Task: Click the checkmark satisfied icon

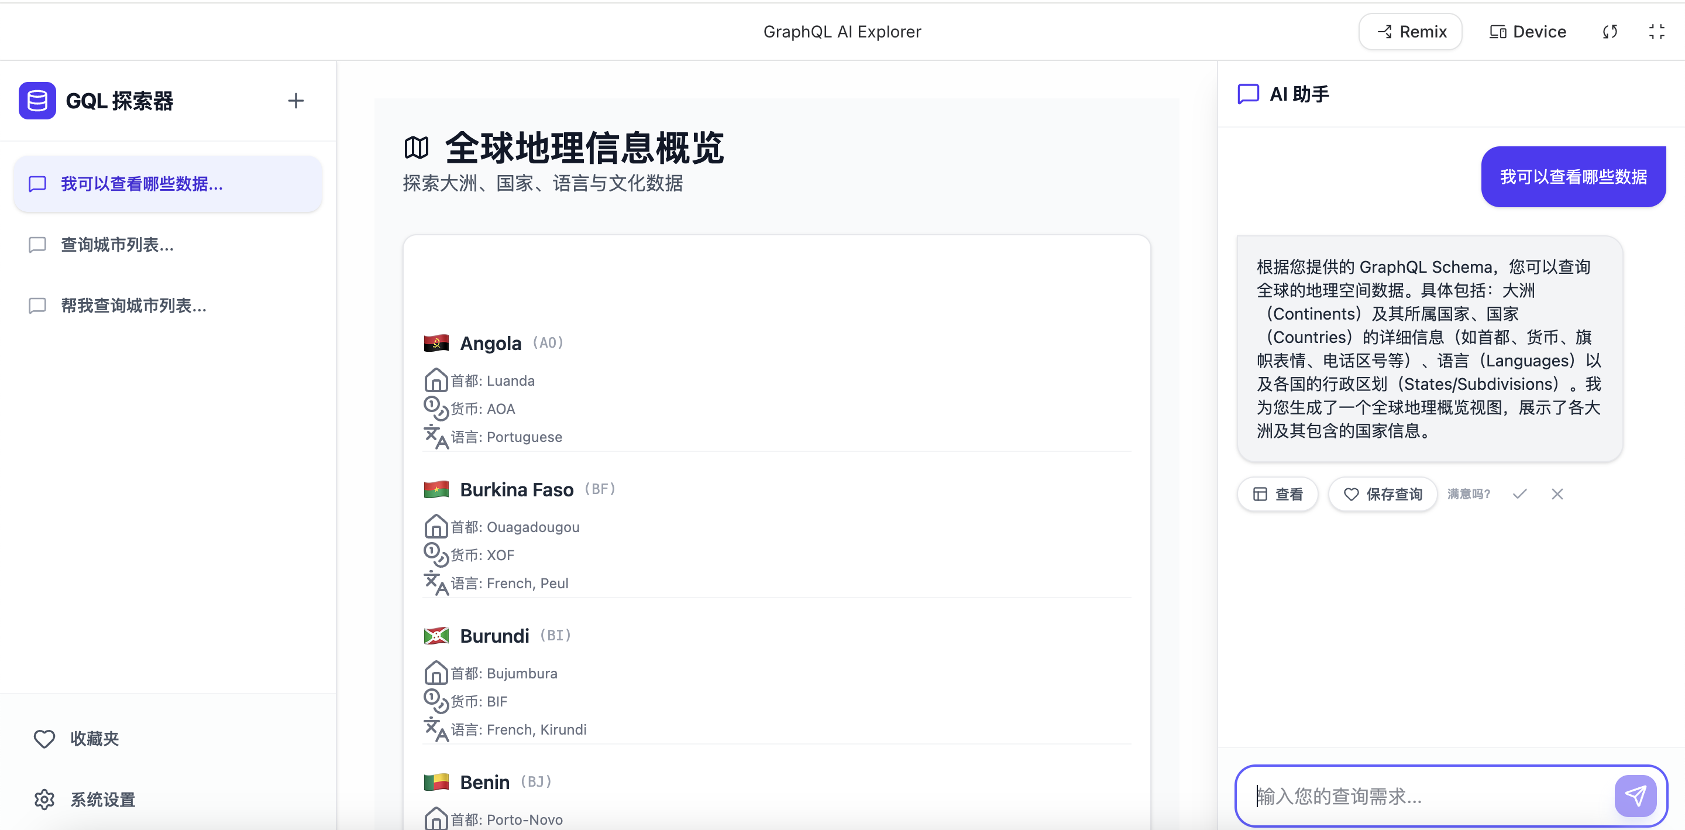Action: (1519, 494)
